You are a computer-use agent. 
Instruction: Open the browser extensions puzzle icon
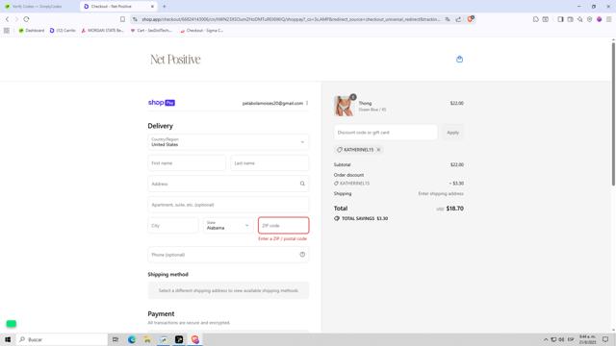point(535,19)
